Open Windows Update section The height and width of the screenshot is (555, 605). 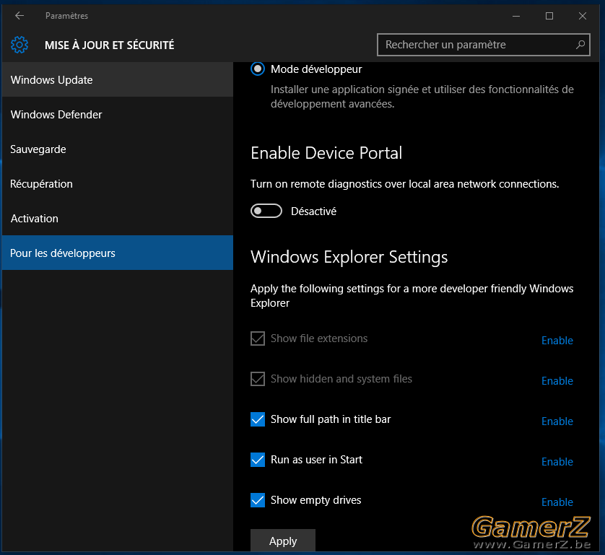(117, 80)
